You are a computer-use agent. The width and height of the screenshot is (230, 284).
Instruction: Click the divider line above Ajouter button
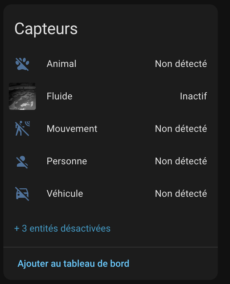click(x=111, y=247)
